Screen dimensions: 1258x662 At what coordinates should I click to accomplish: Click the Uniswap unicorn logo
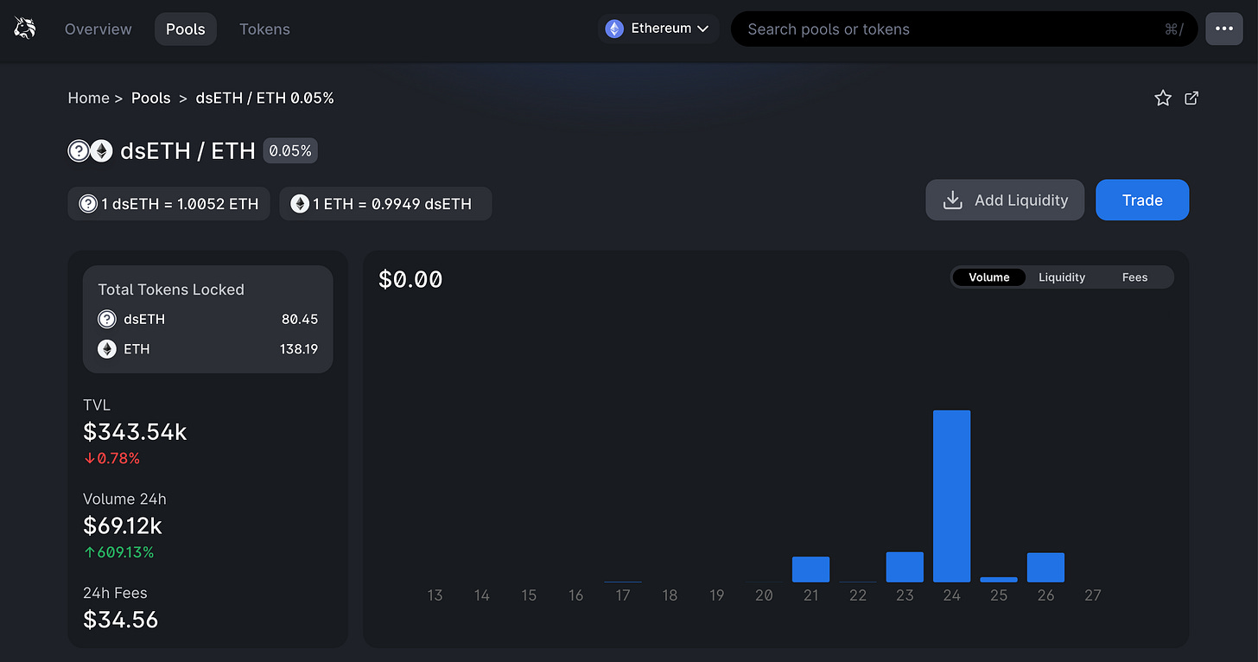[x=24, y=29]
